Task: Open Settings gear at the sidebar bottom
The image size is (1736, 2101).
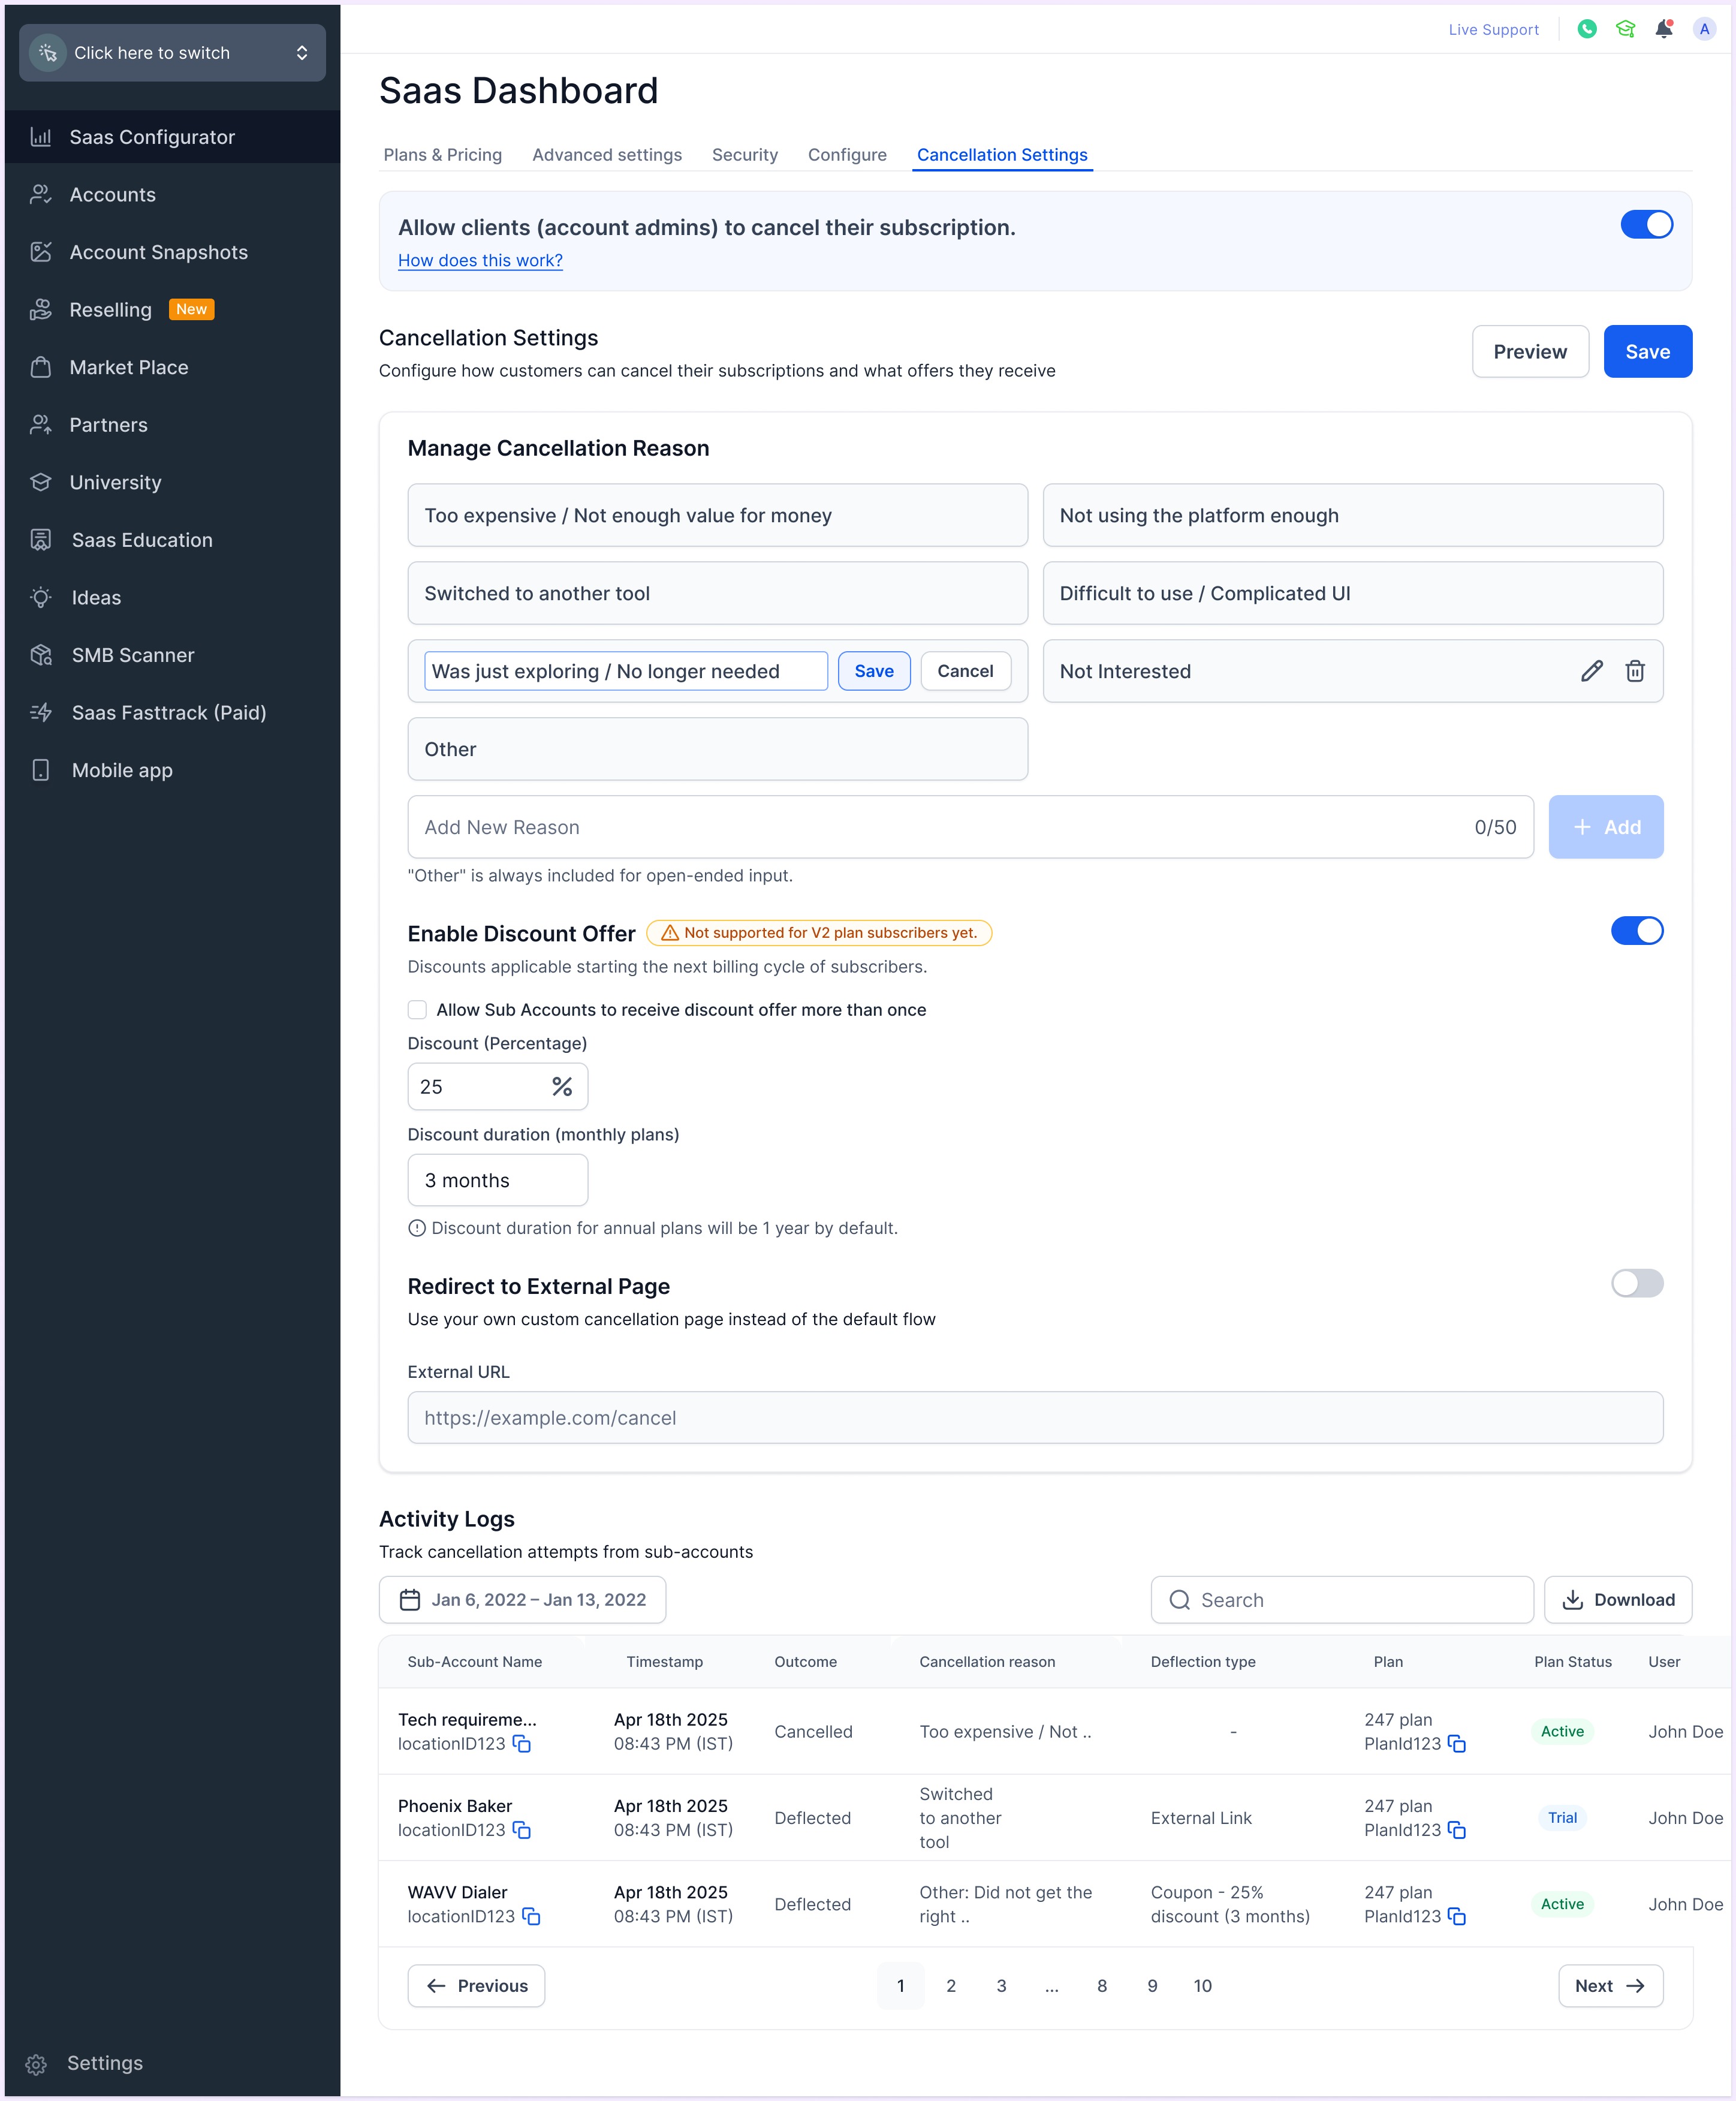Action: pos(37,2063)
